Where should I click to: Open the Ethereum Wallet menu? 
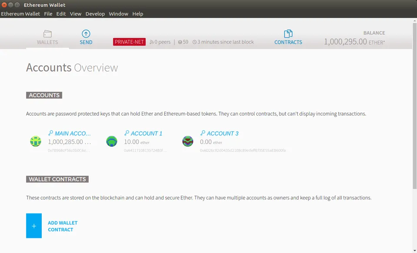click(20, 14)
